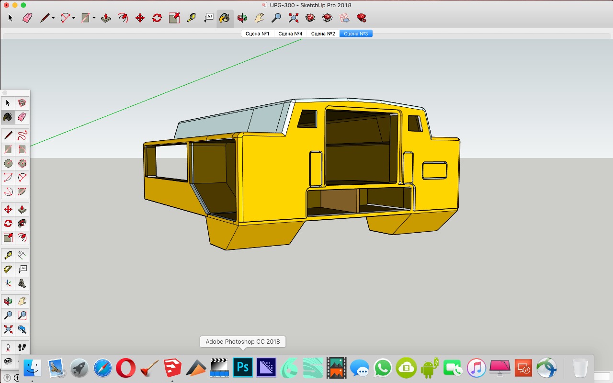The image size is (613, 383).
Task: Click the Send to LayOut toolbar icon
Action: [344, 18]
